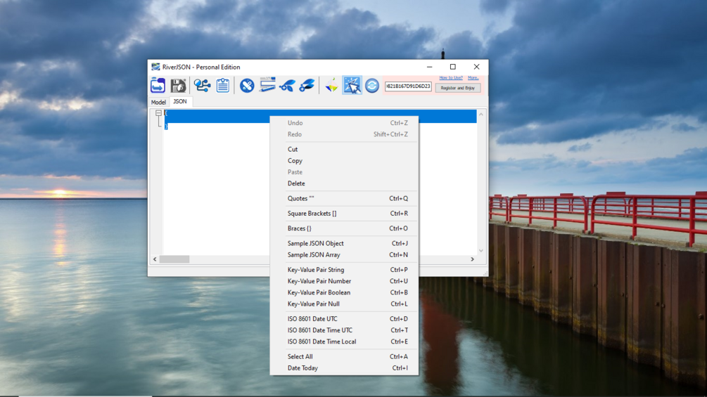
Task: Close the RiverJSON window
Action: [x=476, y=67]
